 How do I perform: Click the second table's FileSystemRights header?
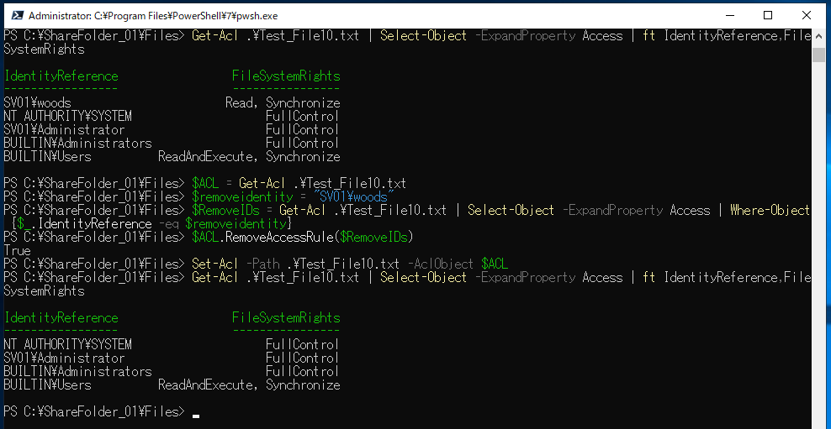click(286, 318)
